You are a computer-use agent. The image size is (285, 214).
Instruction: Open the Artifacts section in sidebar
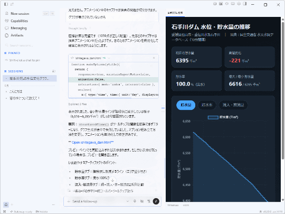click(17, 35)
